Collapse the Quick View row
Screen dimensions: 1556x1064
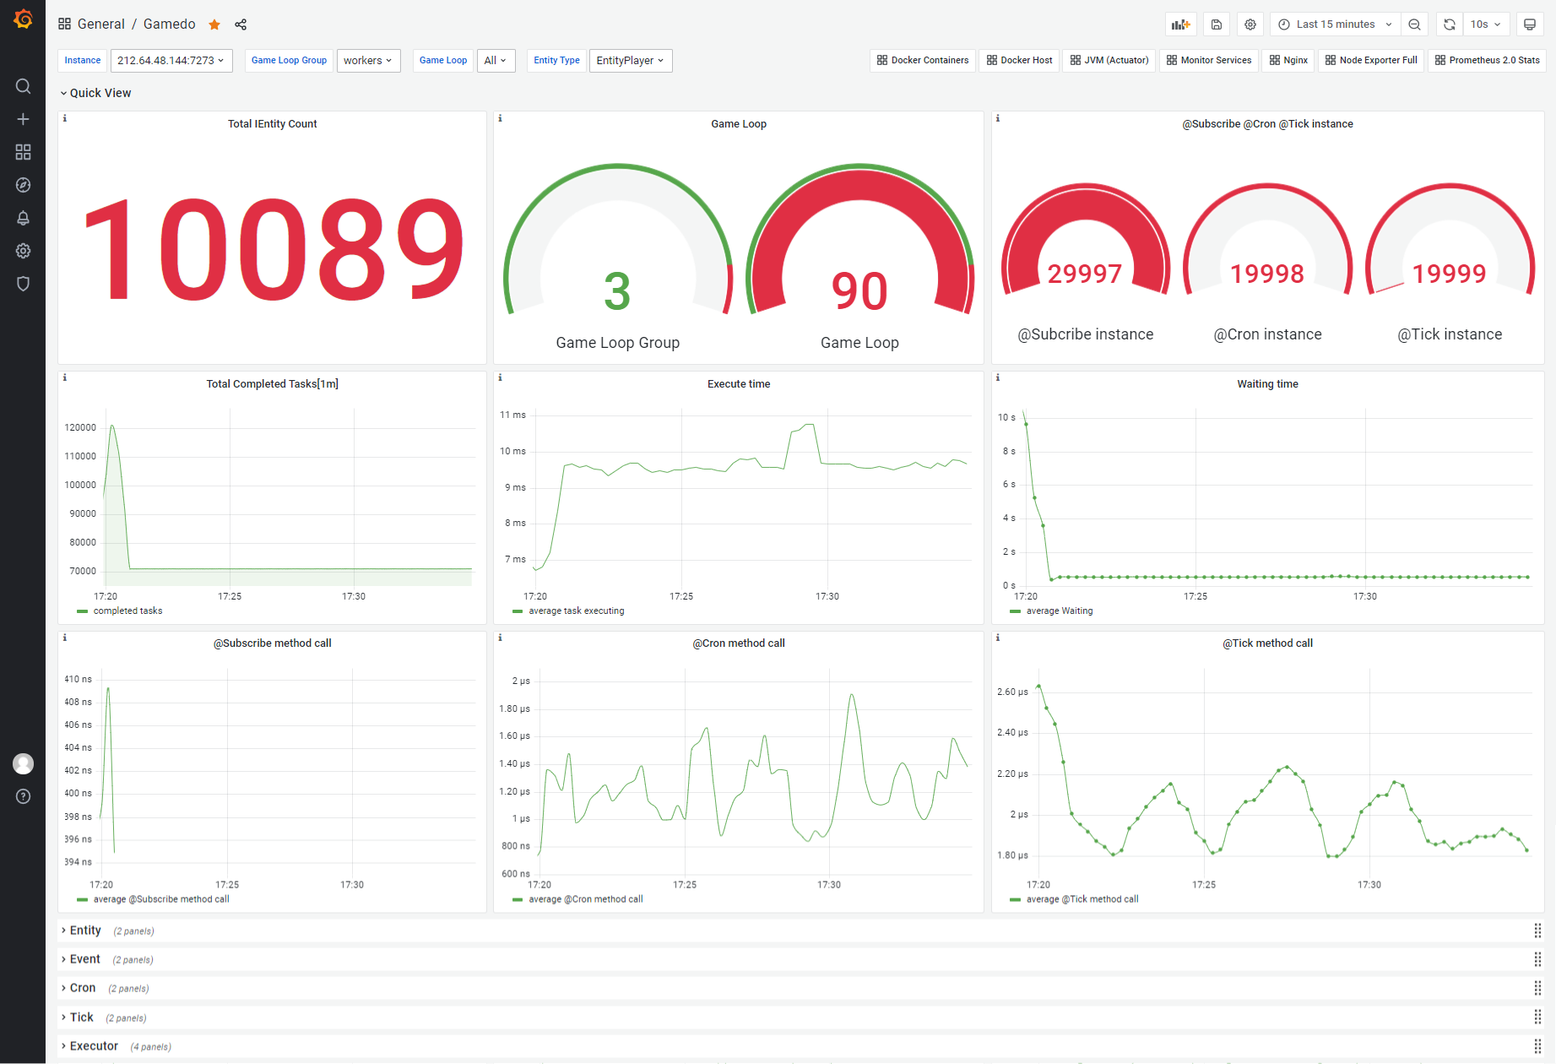(x=100, y=93)
